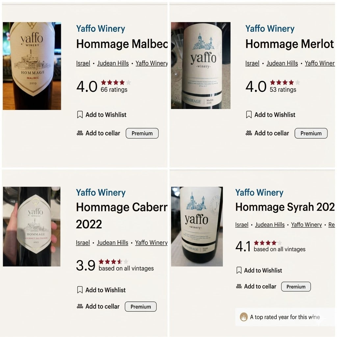Image resolution: width=337 pixels, height=337 pixels.
Task: Follow the Judean Hills link under Hommage Cabernet
Action: [113, 243]
